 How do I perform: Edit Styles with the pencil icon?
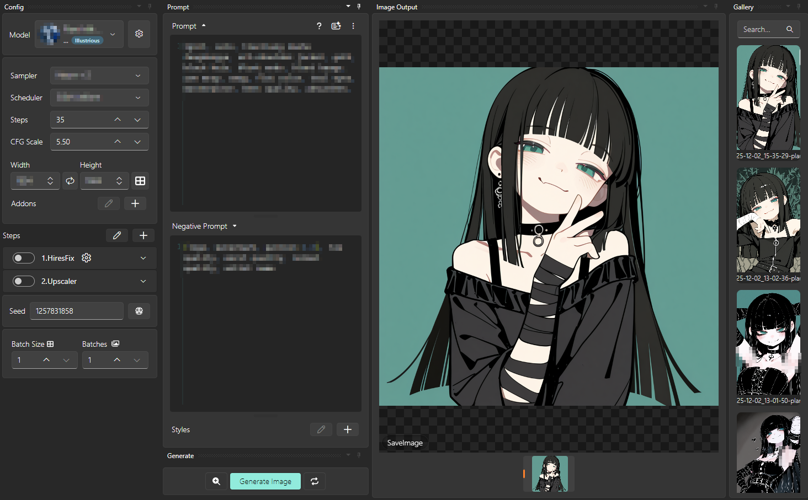321,429
